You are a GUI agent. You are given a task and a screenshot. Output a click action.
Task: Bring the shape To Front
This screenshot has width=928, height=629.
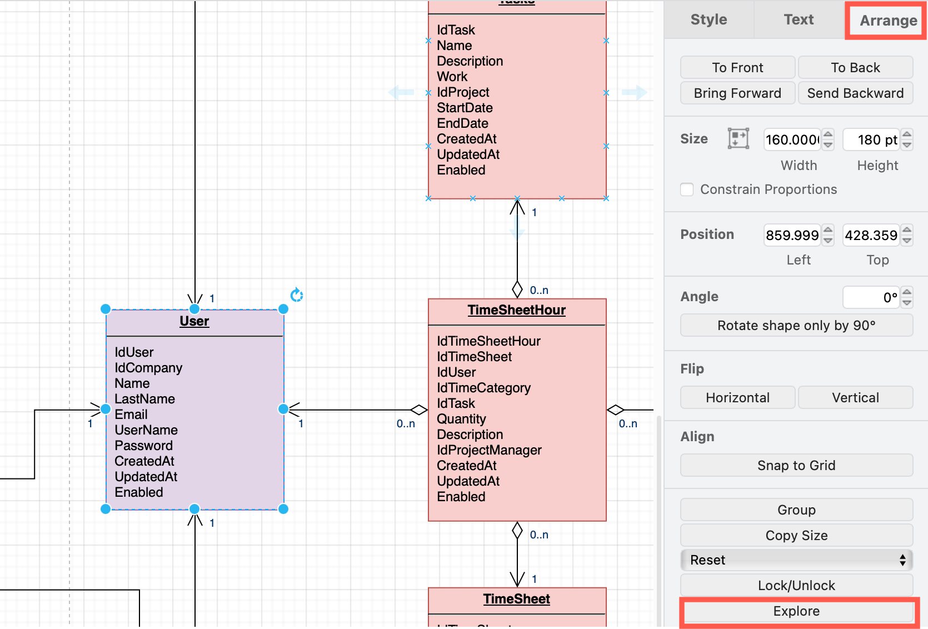click(737, 67)
